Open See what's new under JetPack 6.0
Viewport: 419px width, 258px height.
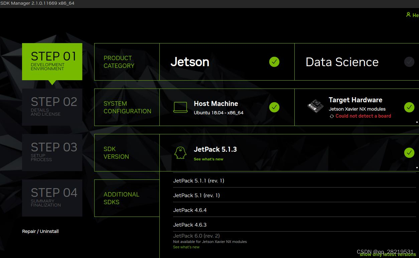pos(186,247)
